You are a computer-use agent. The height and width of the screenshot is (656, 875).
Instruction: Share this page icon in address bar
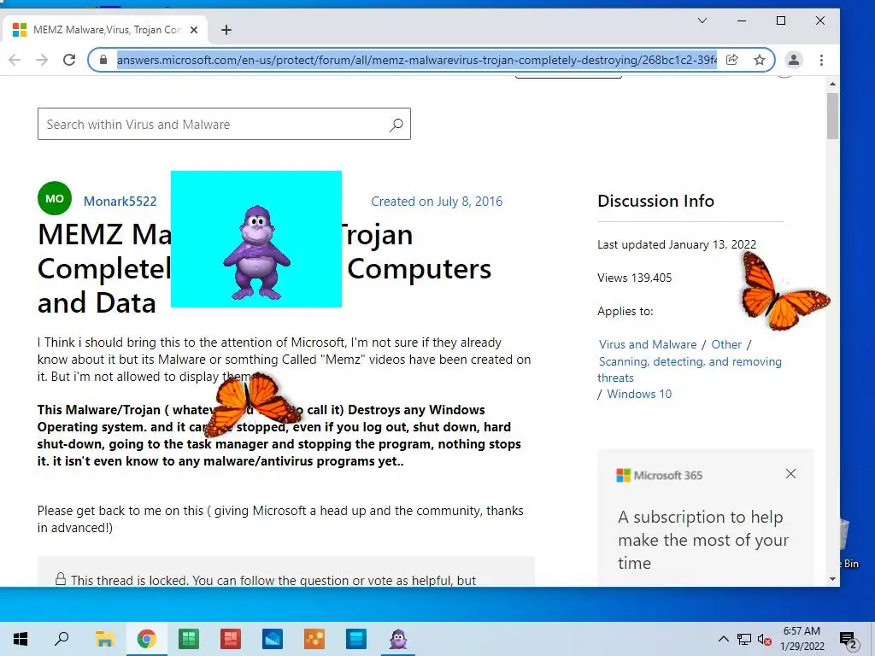click(x=732, y=60)
